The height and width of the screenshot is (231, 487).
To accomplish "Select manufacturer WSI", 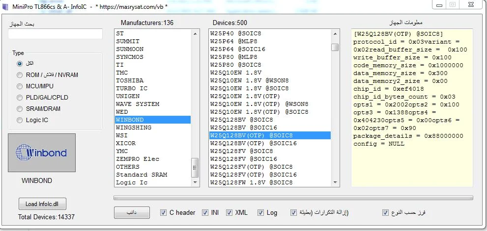I will pos(153,135).
